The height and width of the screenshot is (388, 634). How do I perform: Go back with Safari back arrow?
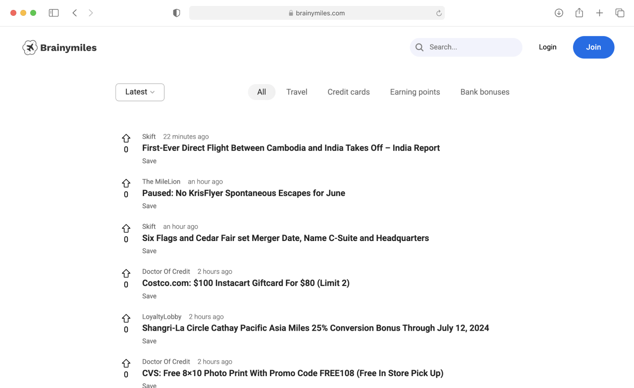75,13
